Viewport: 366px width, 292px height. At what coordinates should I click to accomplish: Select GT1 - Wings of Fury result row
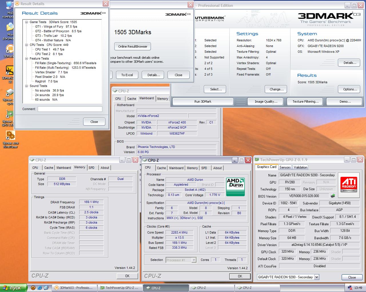(x=56, y=27)
